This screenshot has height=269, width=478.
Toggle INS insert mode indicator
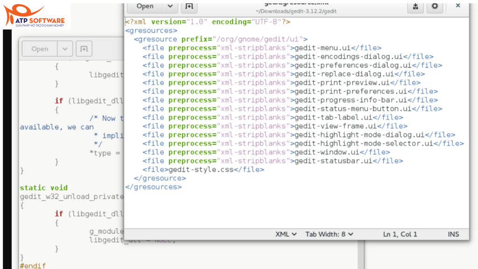(x=453, y=234)
